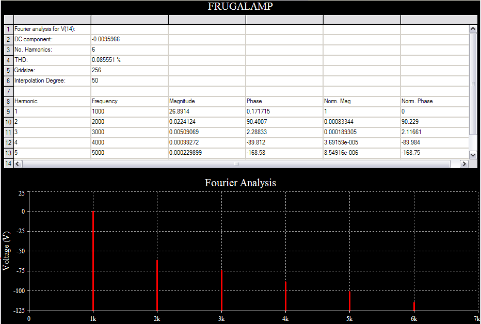The height and width of the screenshot is (324, 481).
Task: Select the phase cell 0.171715
Action: [x=284, y=112]
